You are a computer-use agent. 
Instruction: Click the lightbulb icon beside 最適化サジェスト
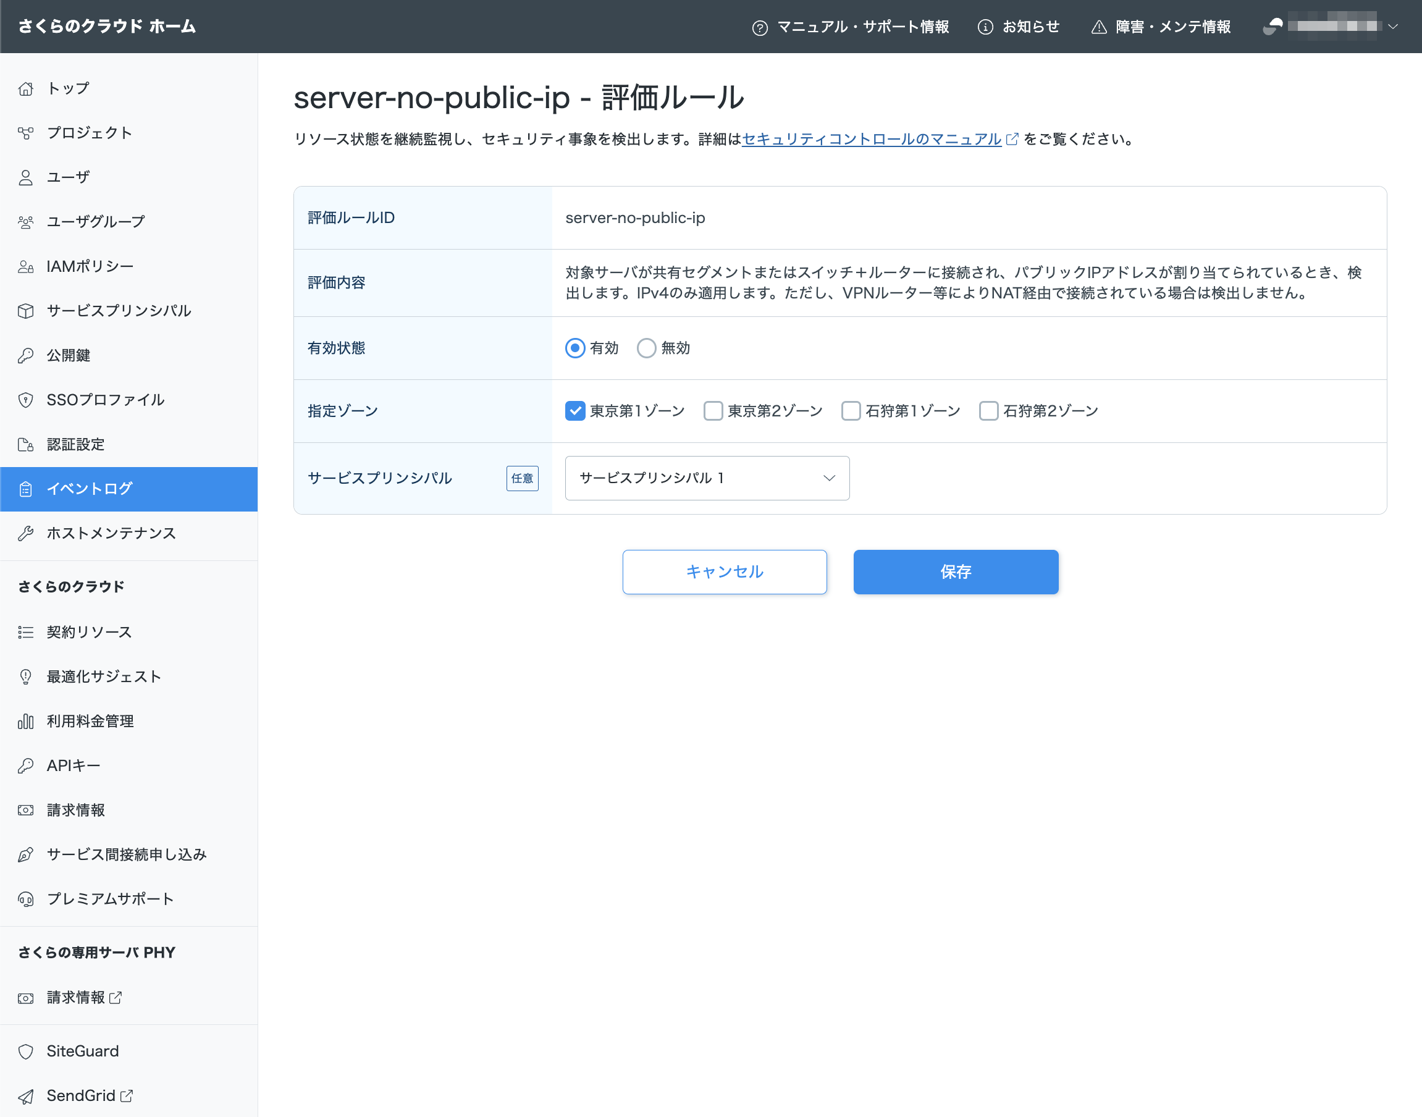[25, 677]
